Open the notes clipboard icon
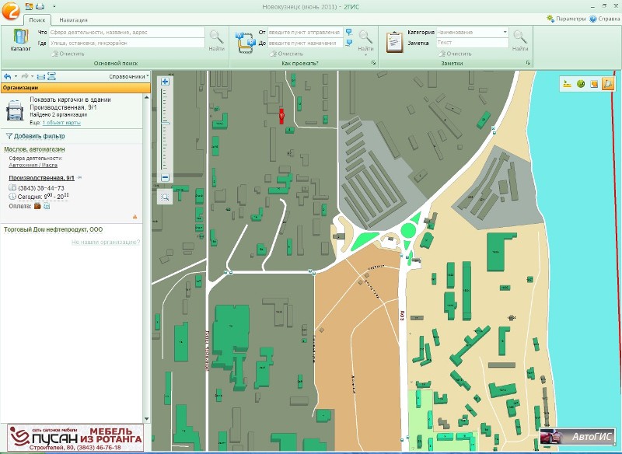The image size is (622, 454). pos(394,42)
